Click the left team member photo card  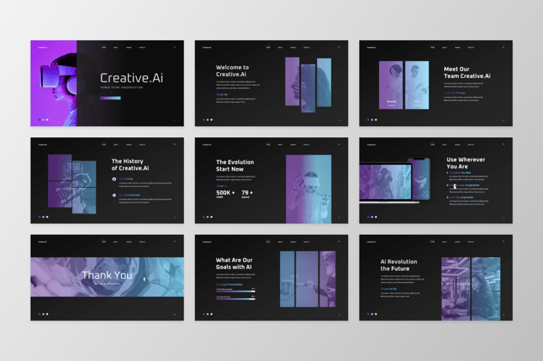[392, 85]
